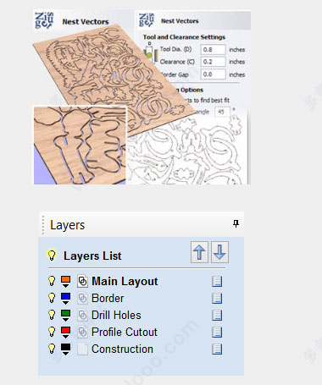
Task: Hide the Drill Holes layer via its lightbulb
Action: [x=52, y=315]
